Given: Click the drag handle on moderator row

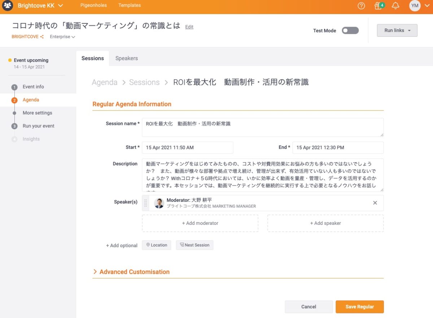Looking at the screenshot, I should [x=146, y=203].
